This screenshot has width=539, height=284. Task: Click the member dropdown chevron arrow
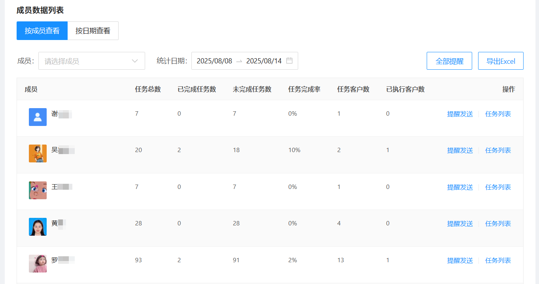coord(135,61)
